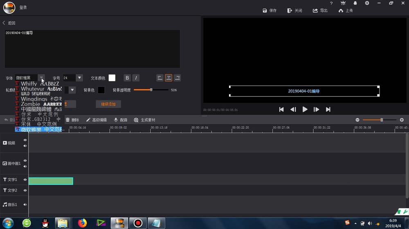This screenshot has height=229, width=409.
Task: Click the Upload (上传) button
Action: click(346, 11)
